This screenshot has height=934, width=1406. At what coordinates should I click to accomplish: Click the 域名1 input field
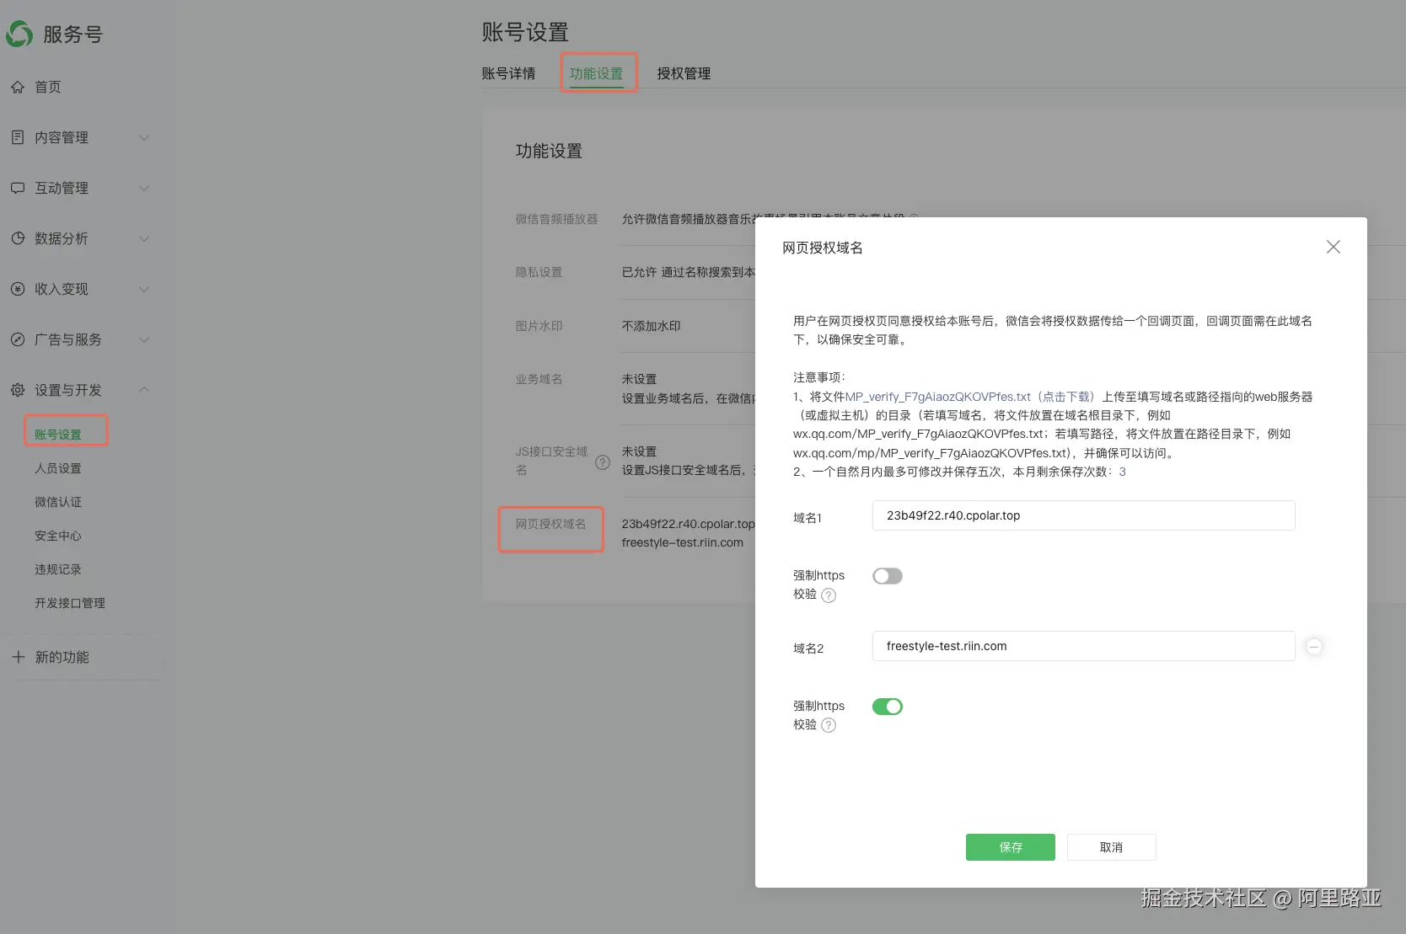pos(1082,515)
